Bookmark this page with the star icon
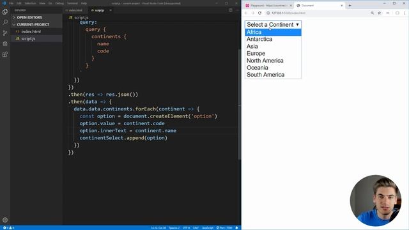This screenshot has width=409, height=230. tap(379, 13)
